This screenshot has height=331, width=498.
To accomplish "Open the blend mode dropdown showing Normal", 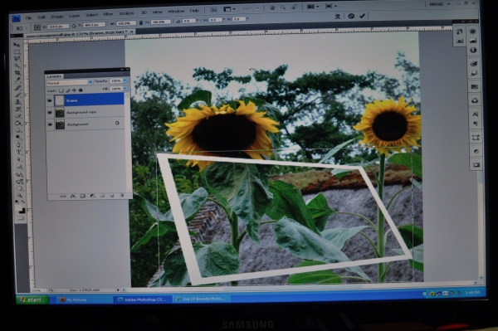I will pyautogui.click(x=70, y=82).
